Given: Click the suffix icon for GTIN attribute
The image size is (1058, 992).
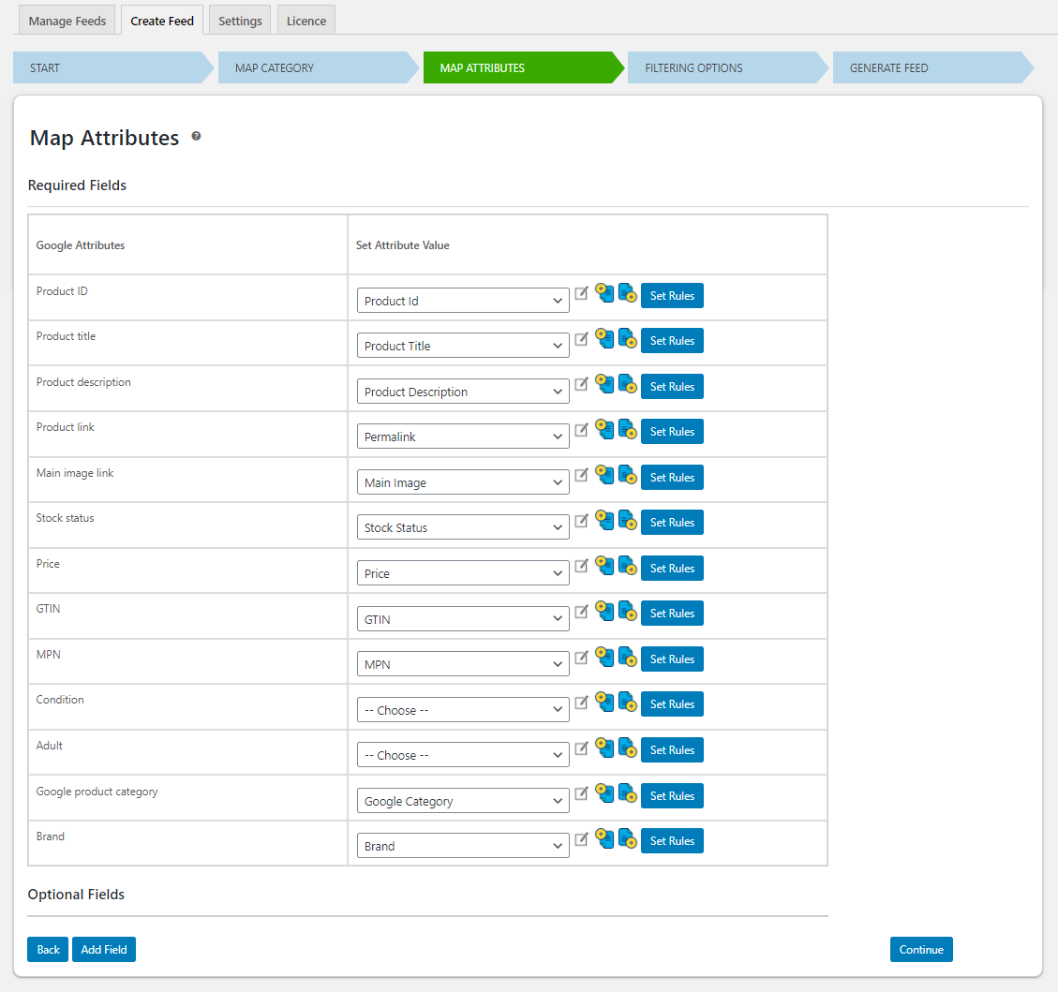Looking at the screenshot, I should point(628,611).
